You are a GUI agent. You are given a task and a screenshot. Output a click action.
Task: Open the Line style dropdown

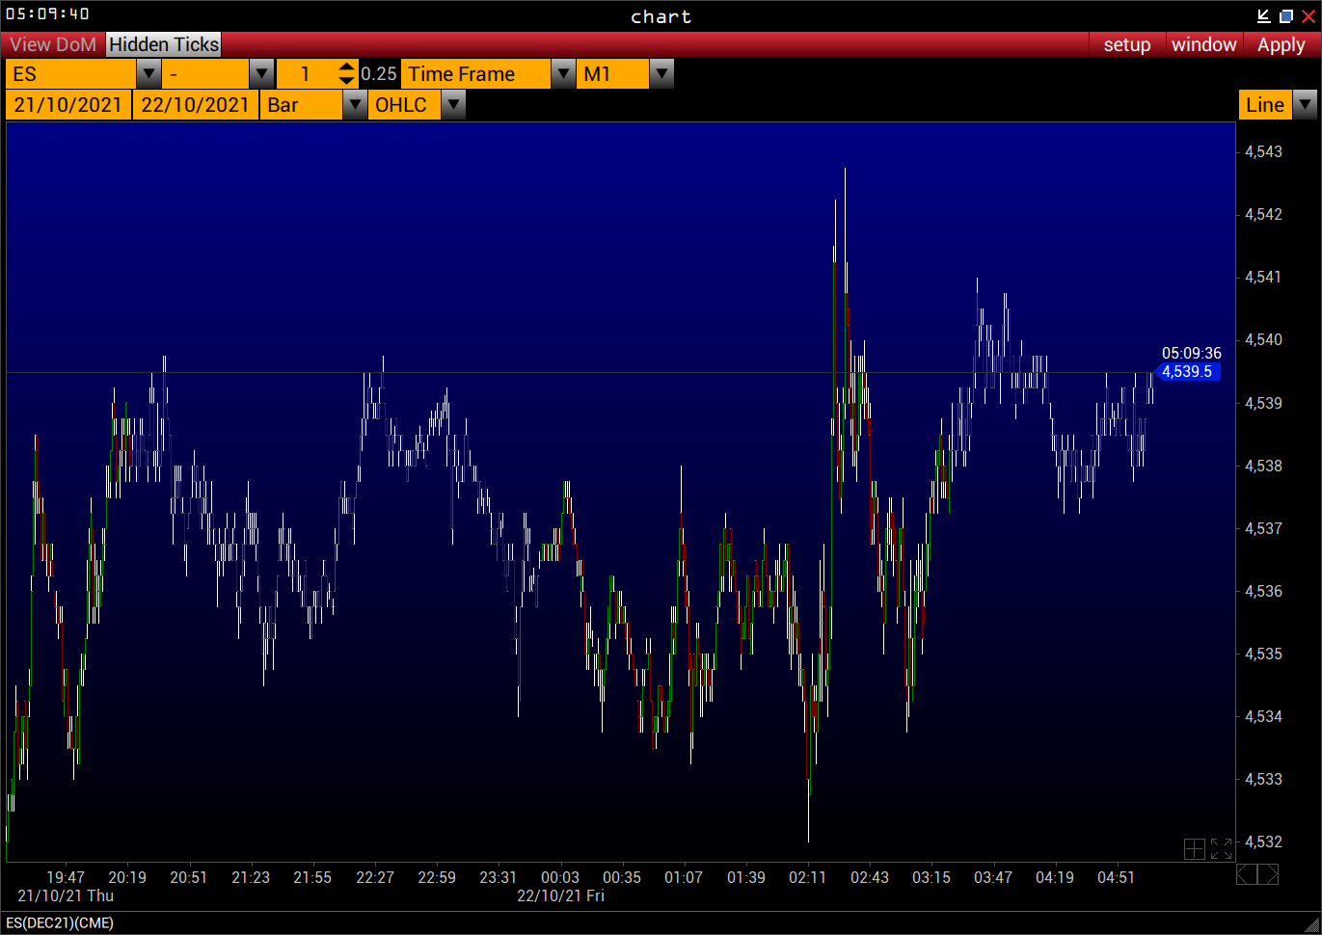[x=1307, y=104]
